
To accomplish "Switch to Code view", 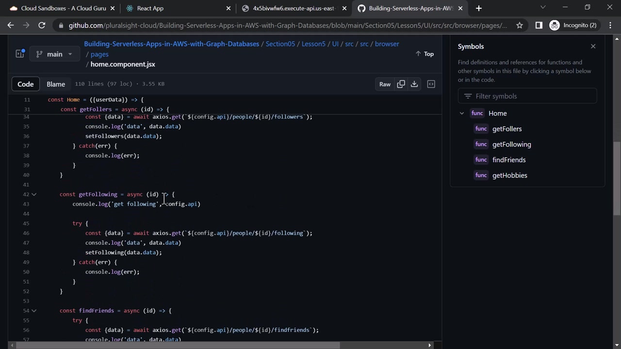I will tap(26, 84).
